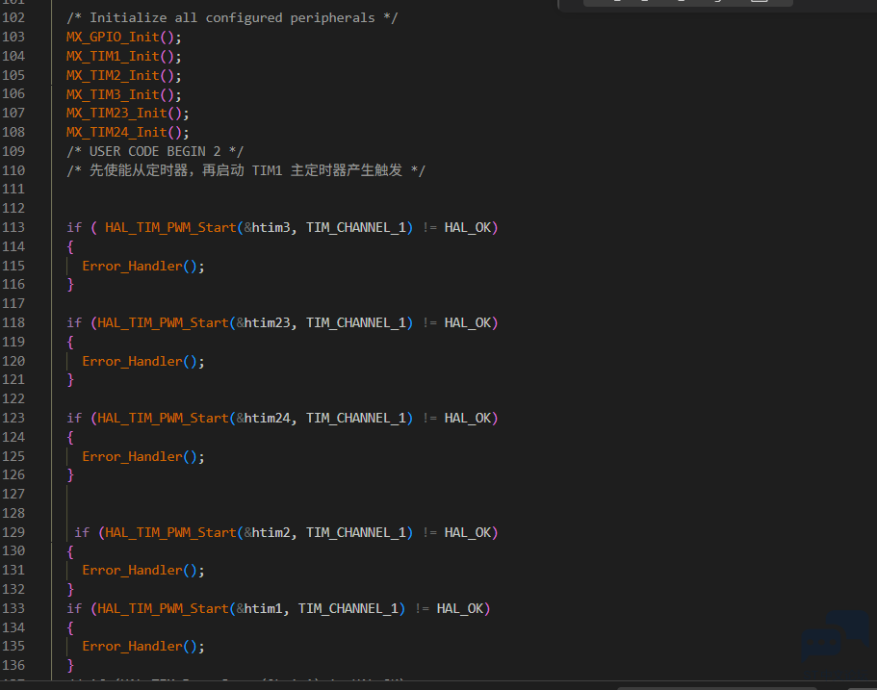Click line number 111 in the gutter
The width and height of the screenshot is (877, 690).
[13, 189]
